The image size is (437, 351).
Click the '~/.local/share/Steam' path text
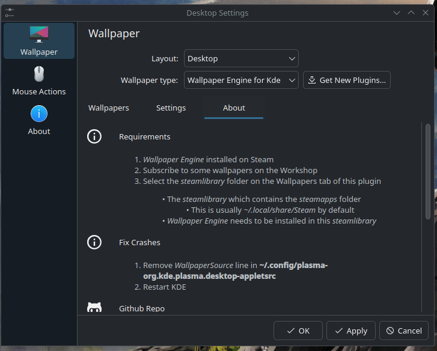click(x=280, y=210)
